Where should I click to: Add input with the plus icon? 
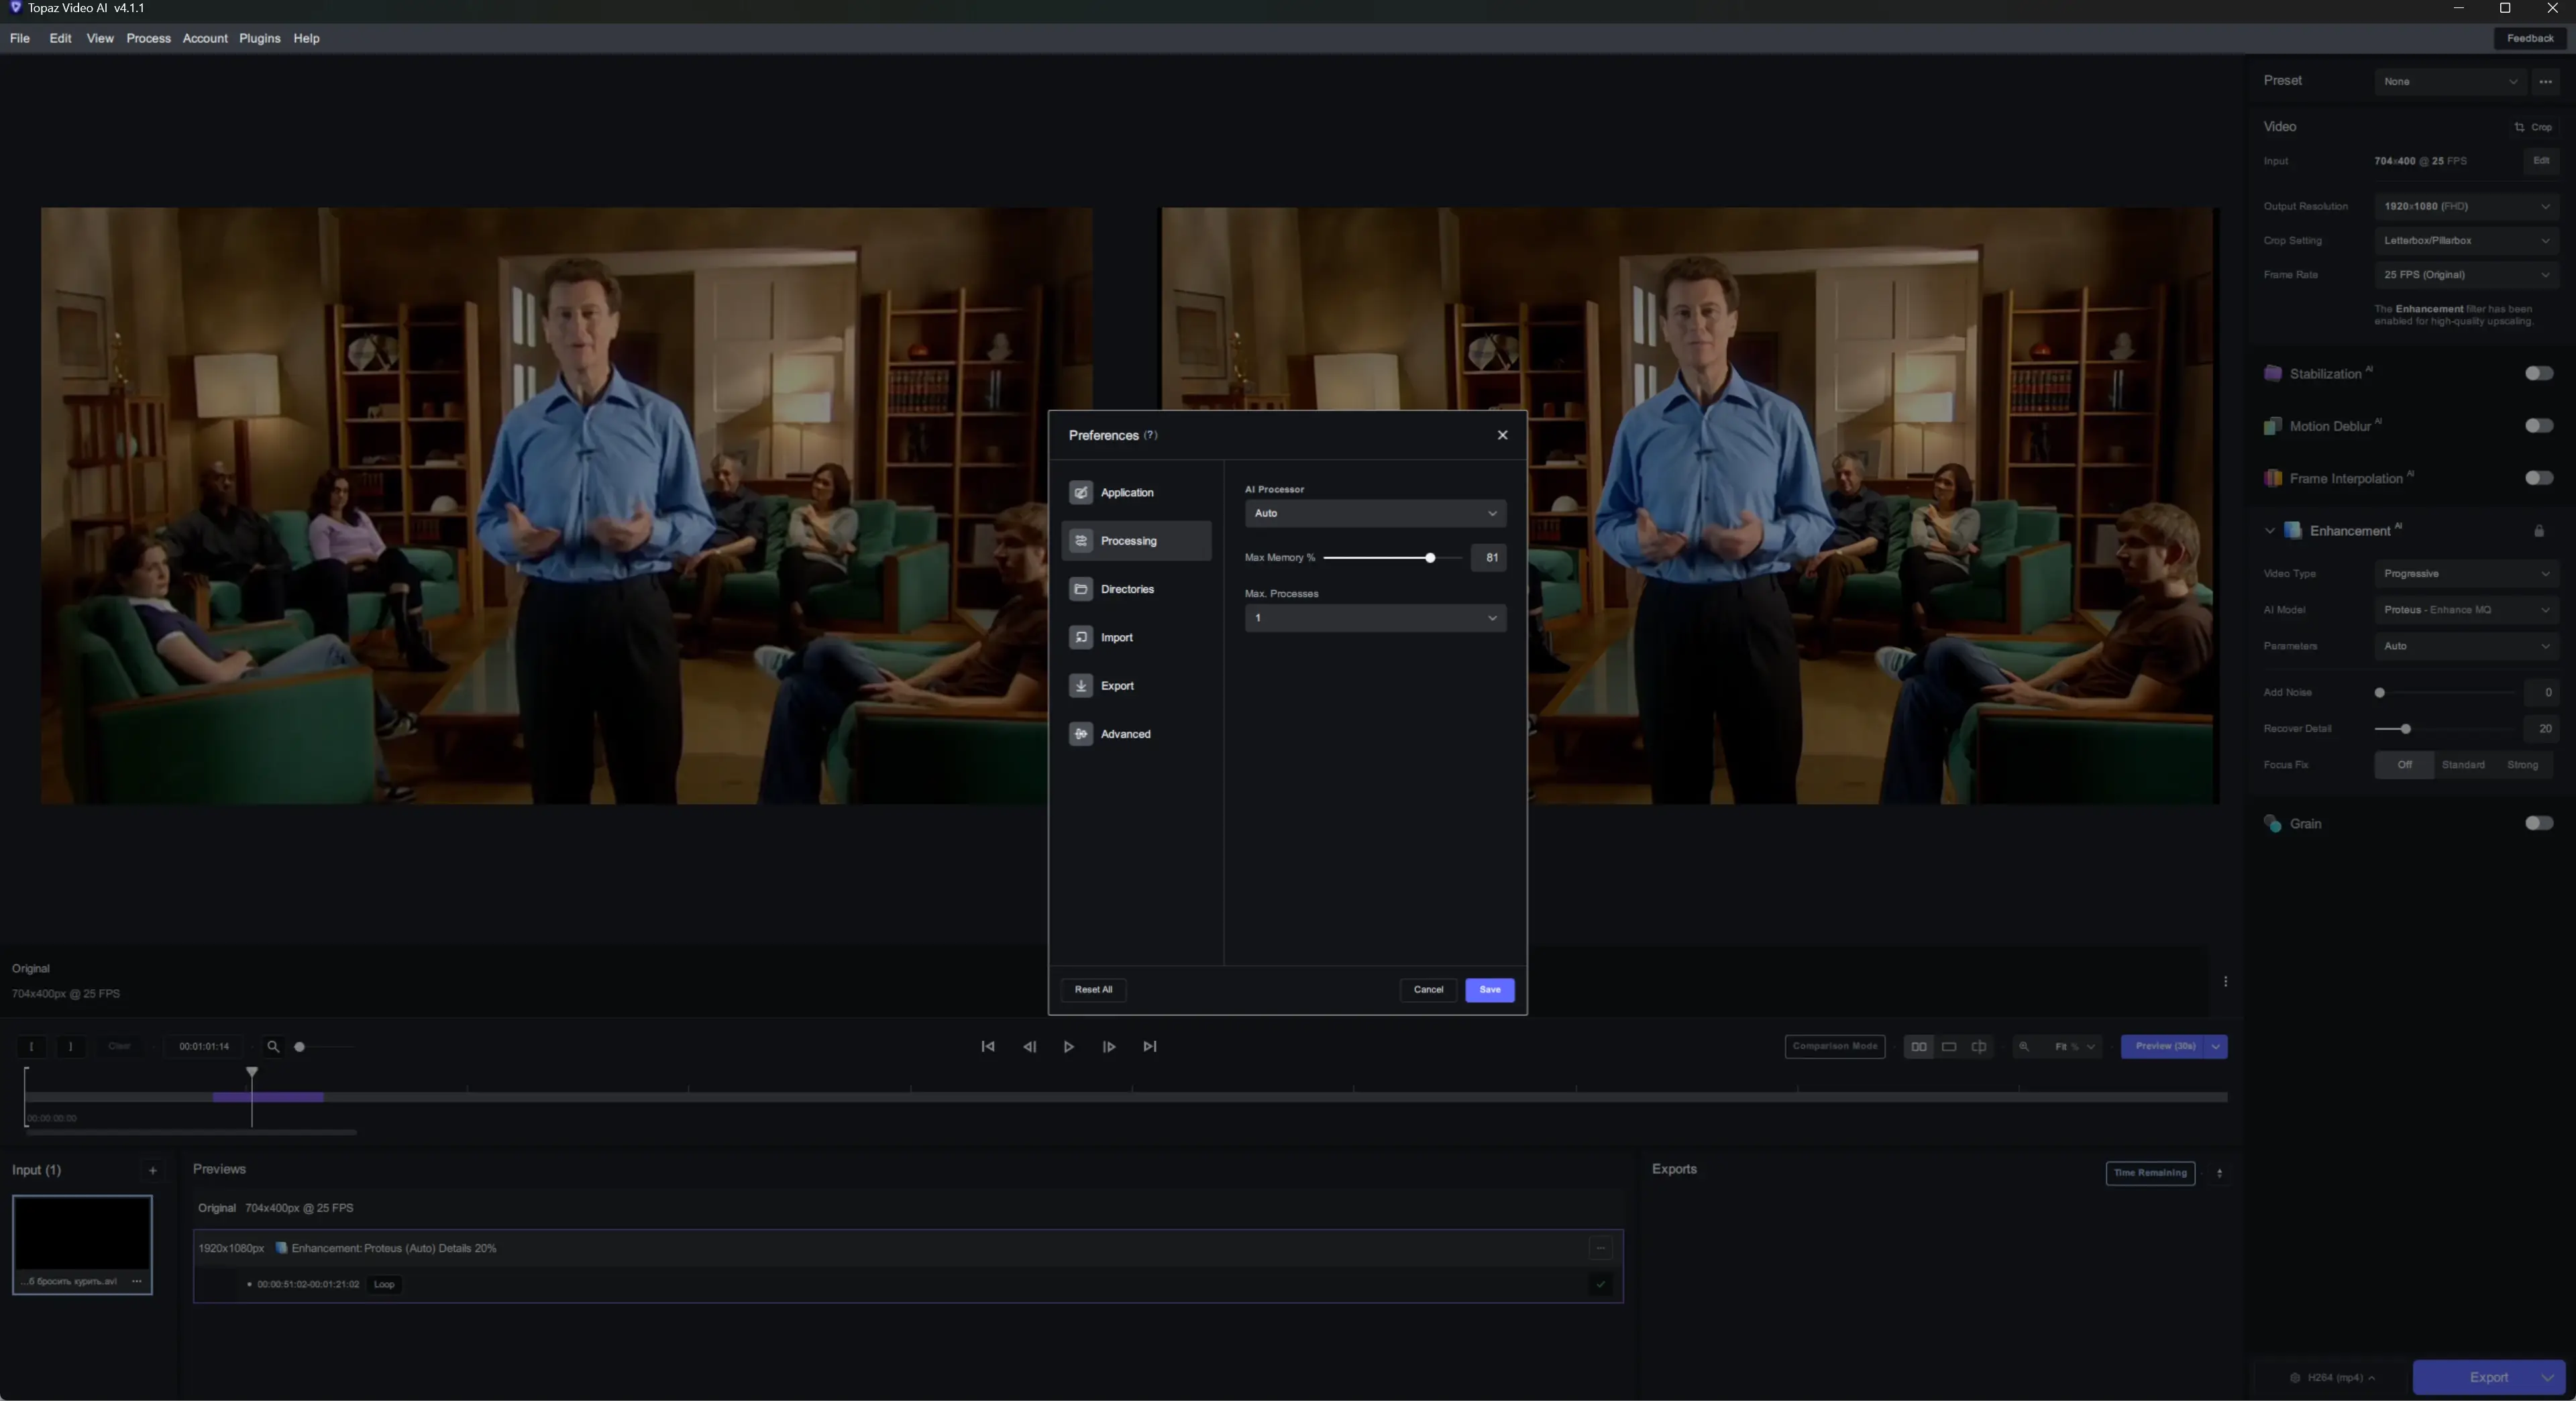(x=153, y=1170)
